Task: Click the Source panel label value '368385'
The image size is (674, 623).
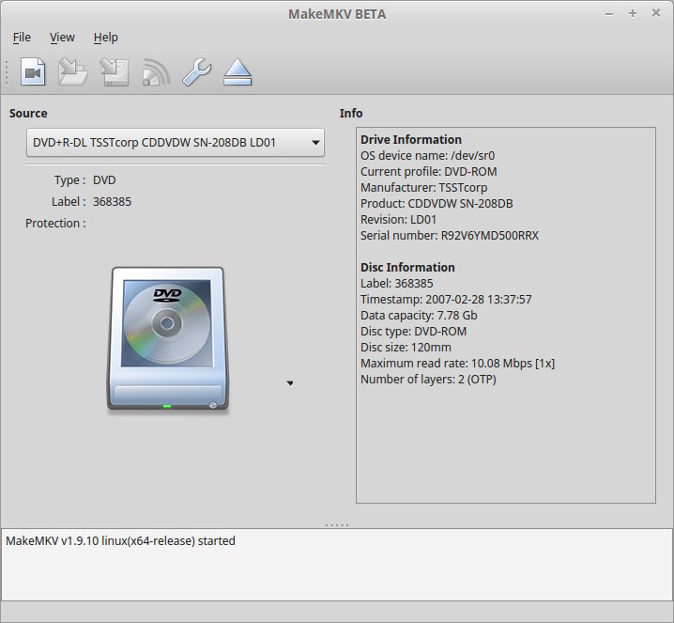Action: point(113,201)
